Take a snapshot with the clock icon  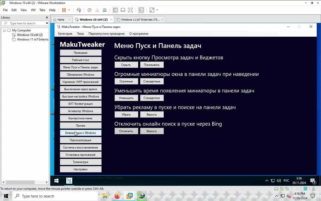(x=90, y=10)
